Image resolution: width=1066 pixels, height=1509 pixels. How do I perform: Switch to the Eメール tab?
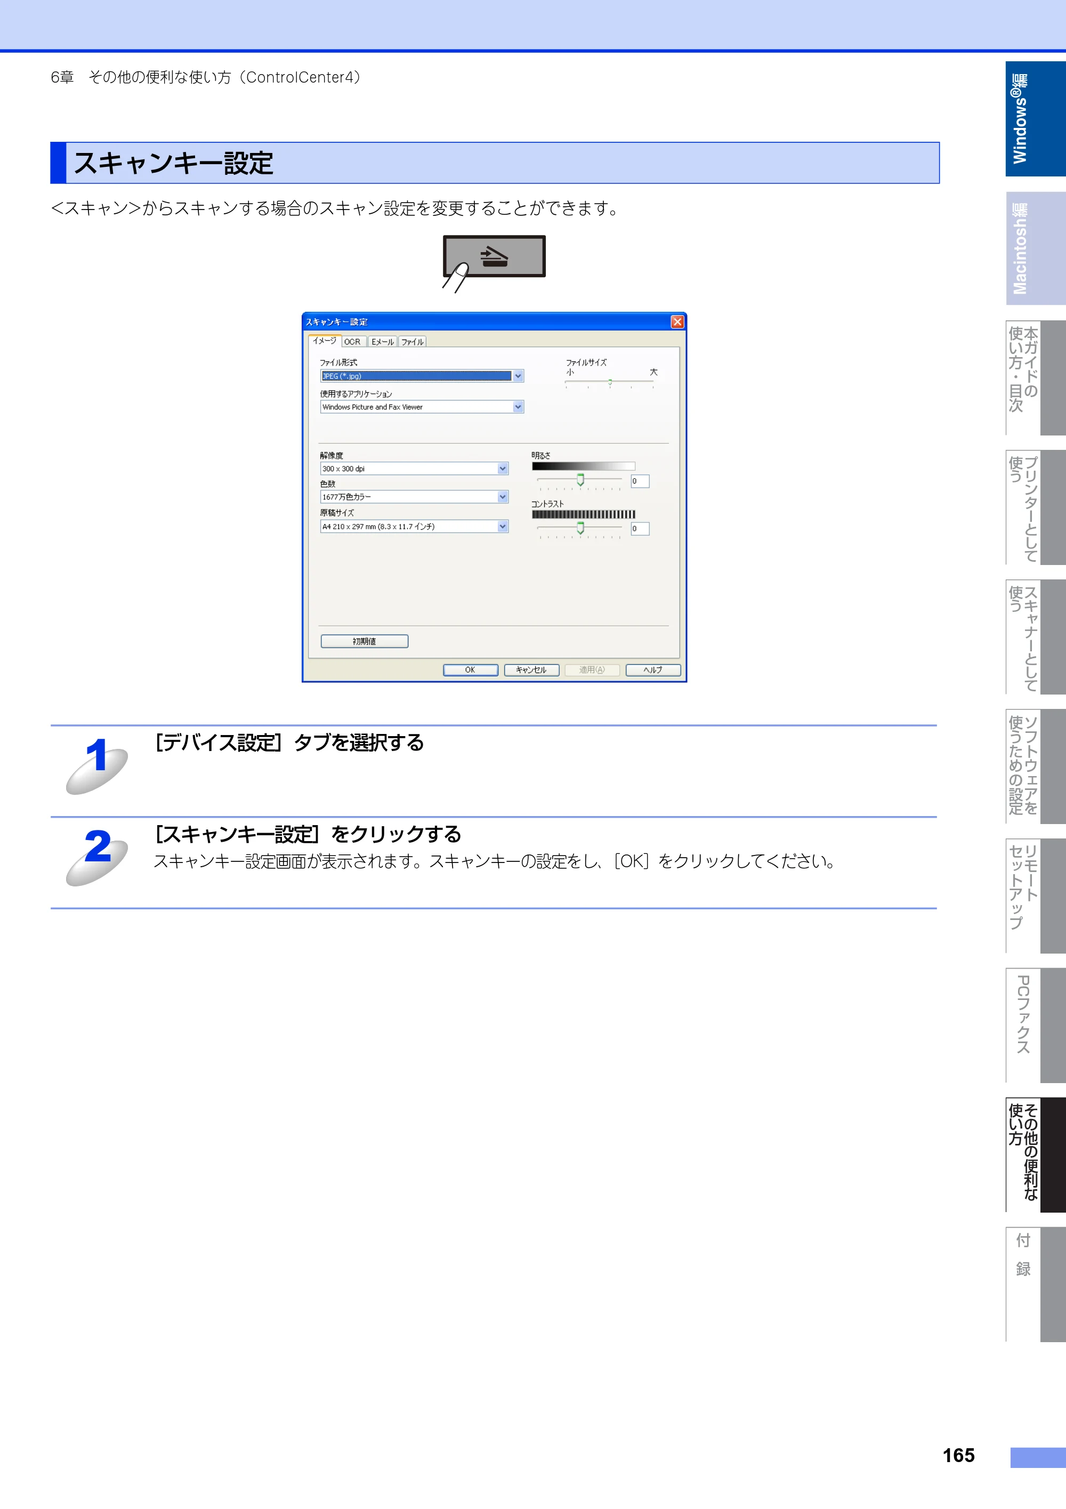tap(383, 342)
